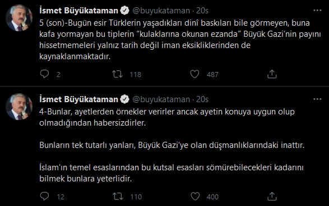Open the 20s timestamp on second tweet
Screen dimensions: 329x206
tap(202, 99)
